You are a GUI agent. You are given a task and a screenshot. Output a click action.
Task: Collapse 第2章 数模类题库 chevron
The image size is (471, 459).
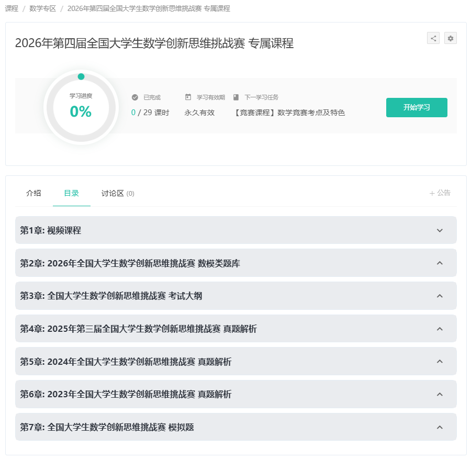[x=440, y=263]
